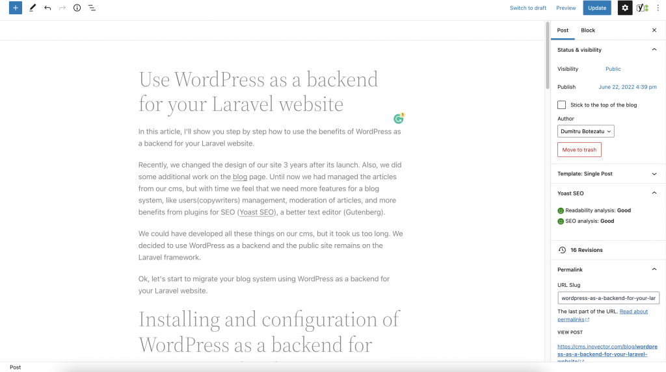Click the paragraph starting 'In this article'
The width and height of the screenshot is (666, 372).
tap(271, 138)
